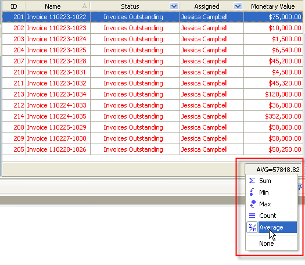Viewport: 305px width, 265px height.
Task: Open the Assigned column filter dropdown
Action: tap(238, 6)
